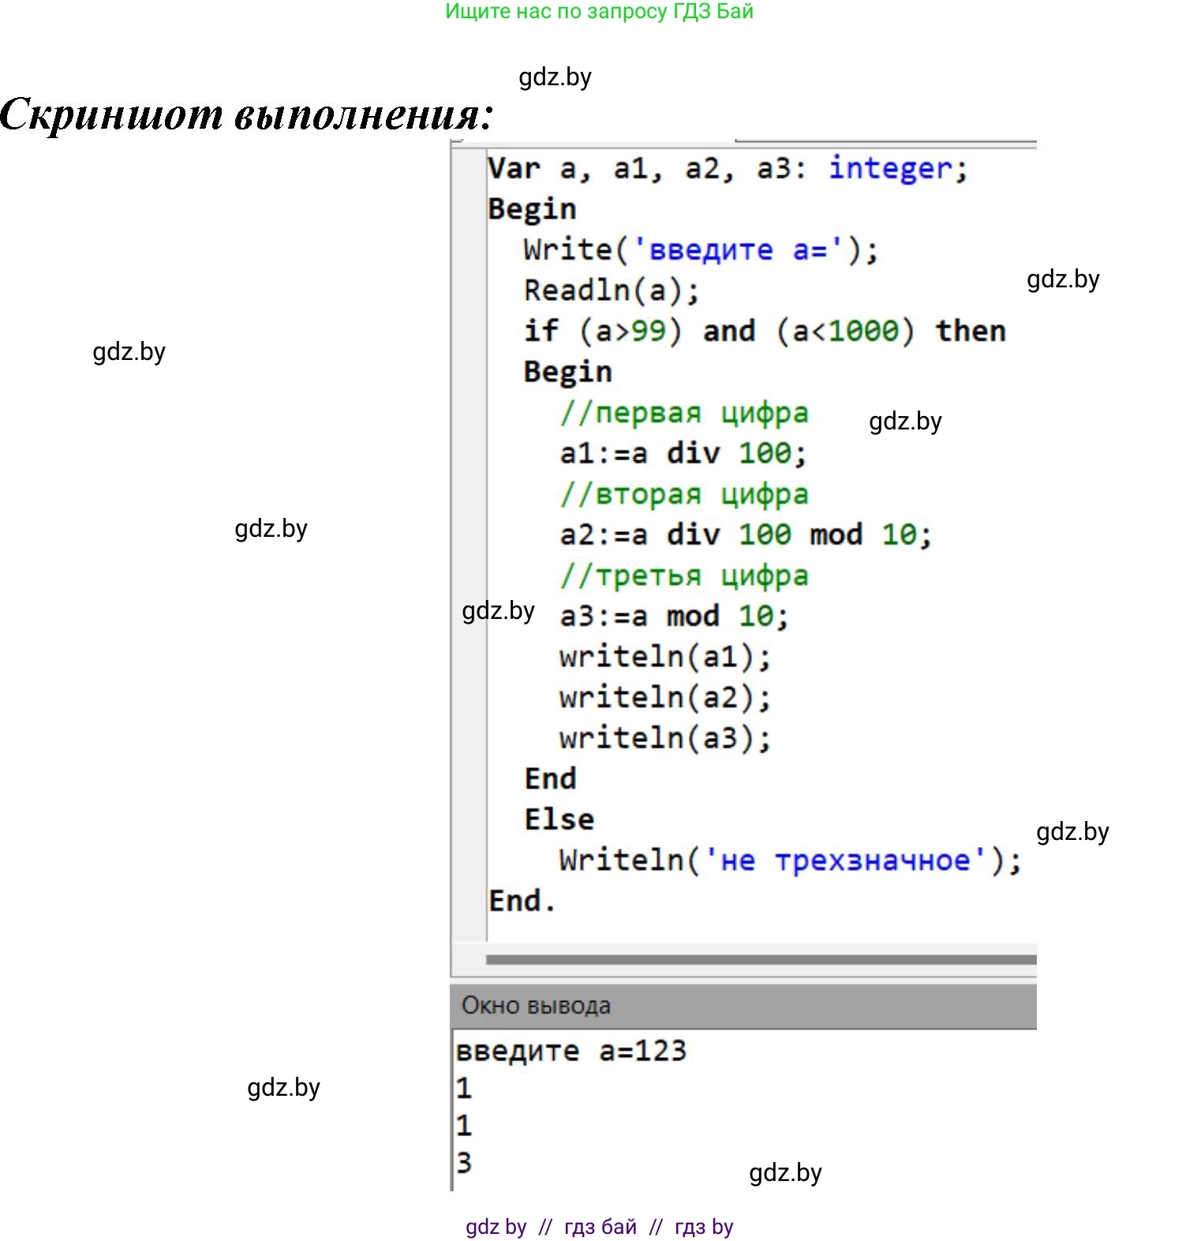The width and height of the screenshot is (1201, 1241).
Task: Click the 'a2:=a div 100 mod 10;' line
Action: pos(745,535)
